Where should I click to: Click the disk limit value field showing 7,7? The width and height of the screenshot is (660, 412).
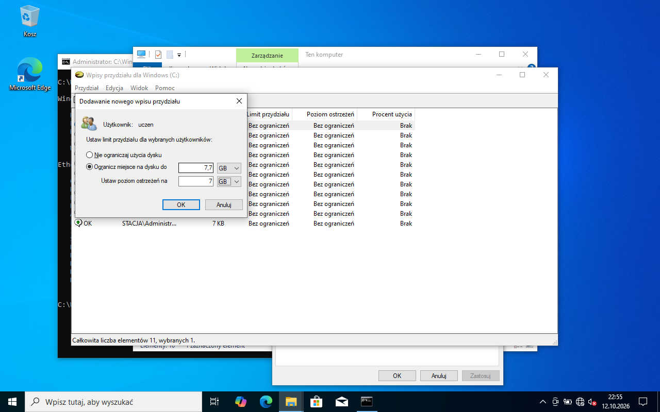(196, 168)
